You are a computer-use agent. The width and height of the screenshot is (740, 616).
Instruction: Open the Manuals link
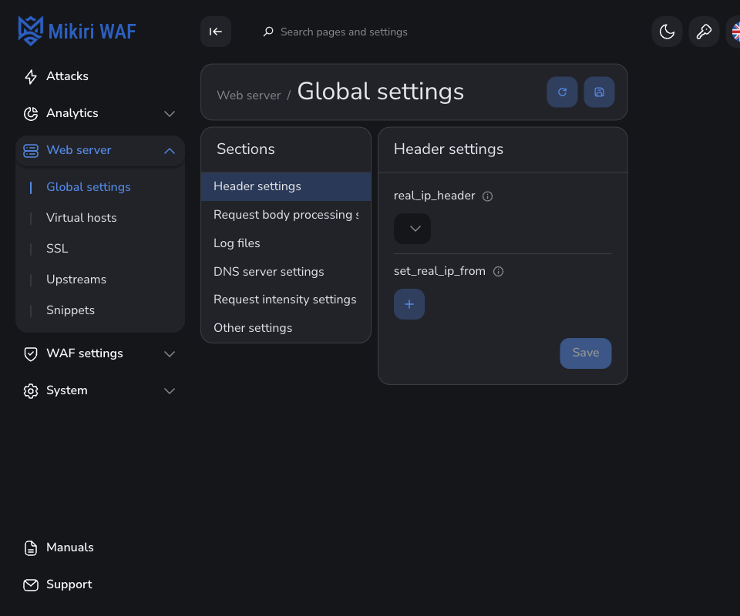point(70,547)
